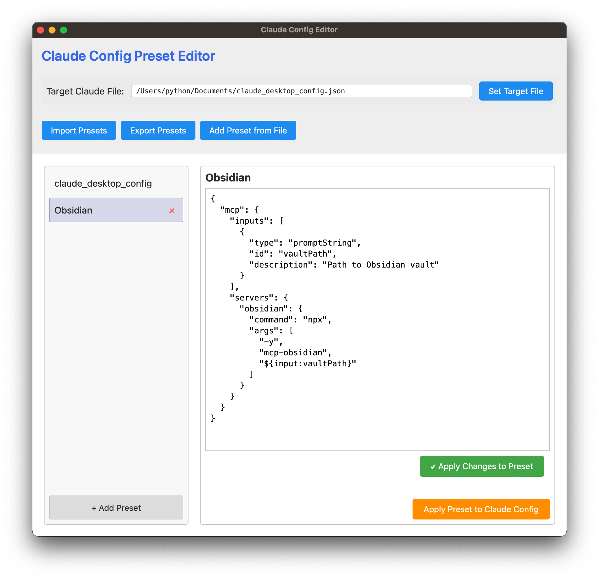Apply Preset to Claude Config
The width and height of the screenshot is (599, 579).
point(481,509)
